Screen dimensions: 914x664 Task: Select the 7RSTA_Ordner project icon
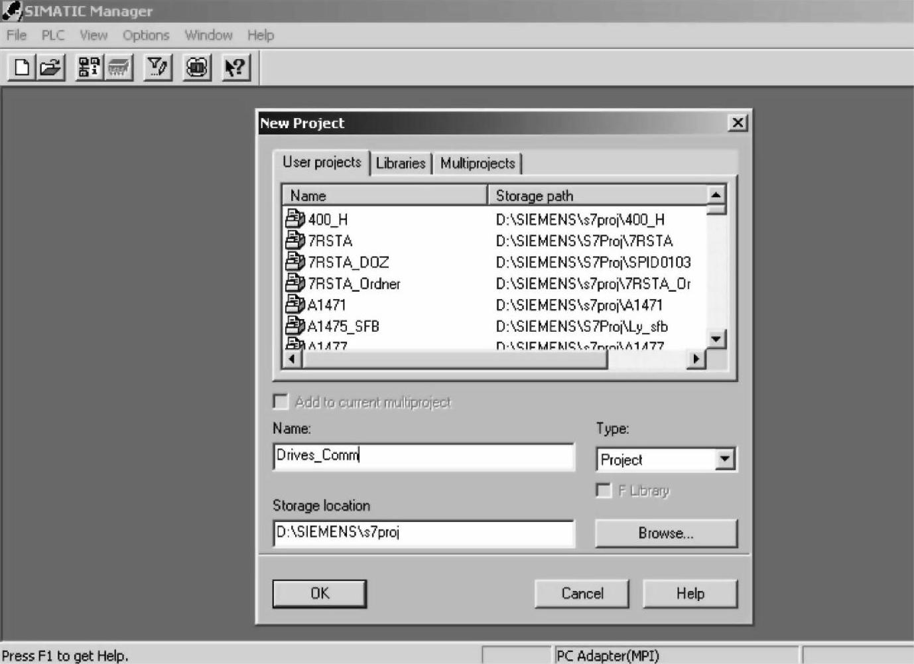pos(294,283)
